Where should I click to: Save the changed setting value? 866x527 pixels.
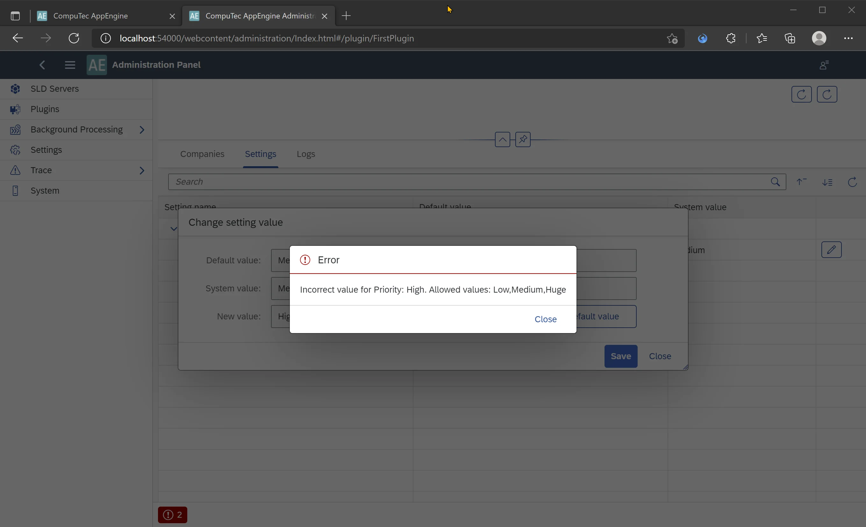click(x=620, y=356)
